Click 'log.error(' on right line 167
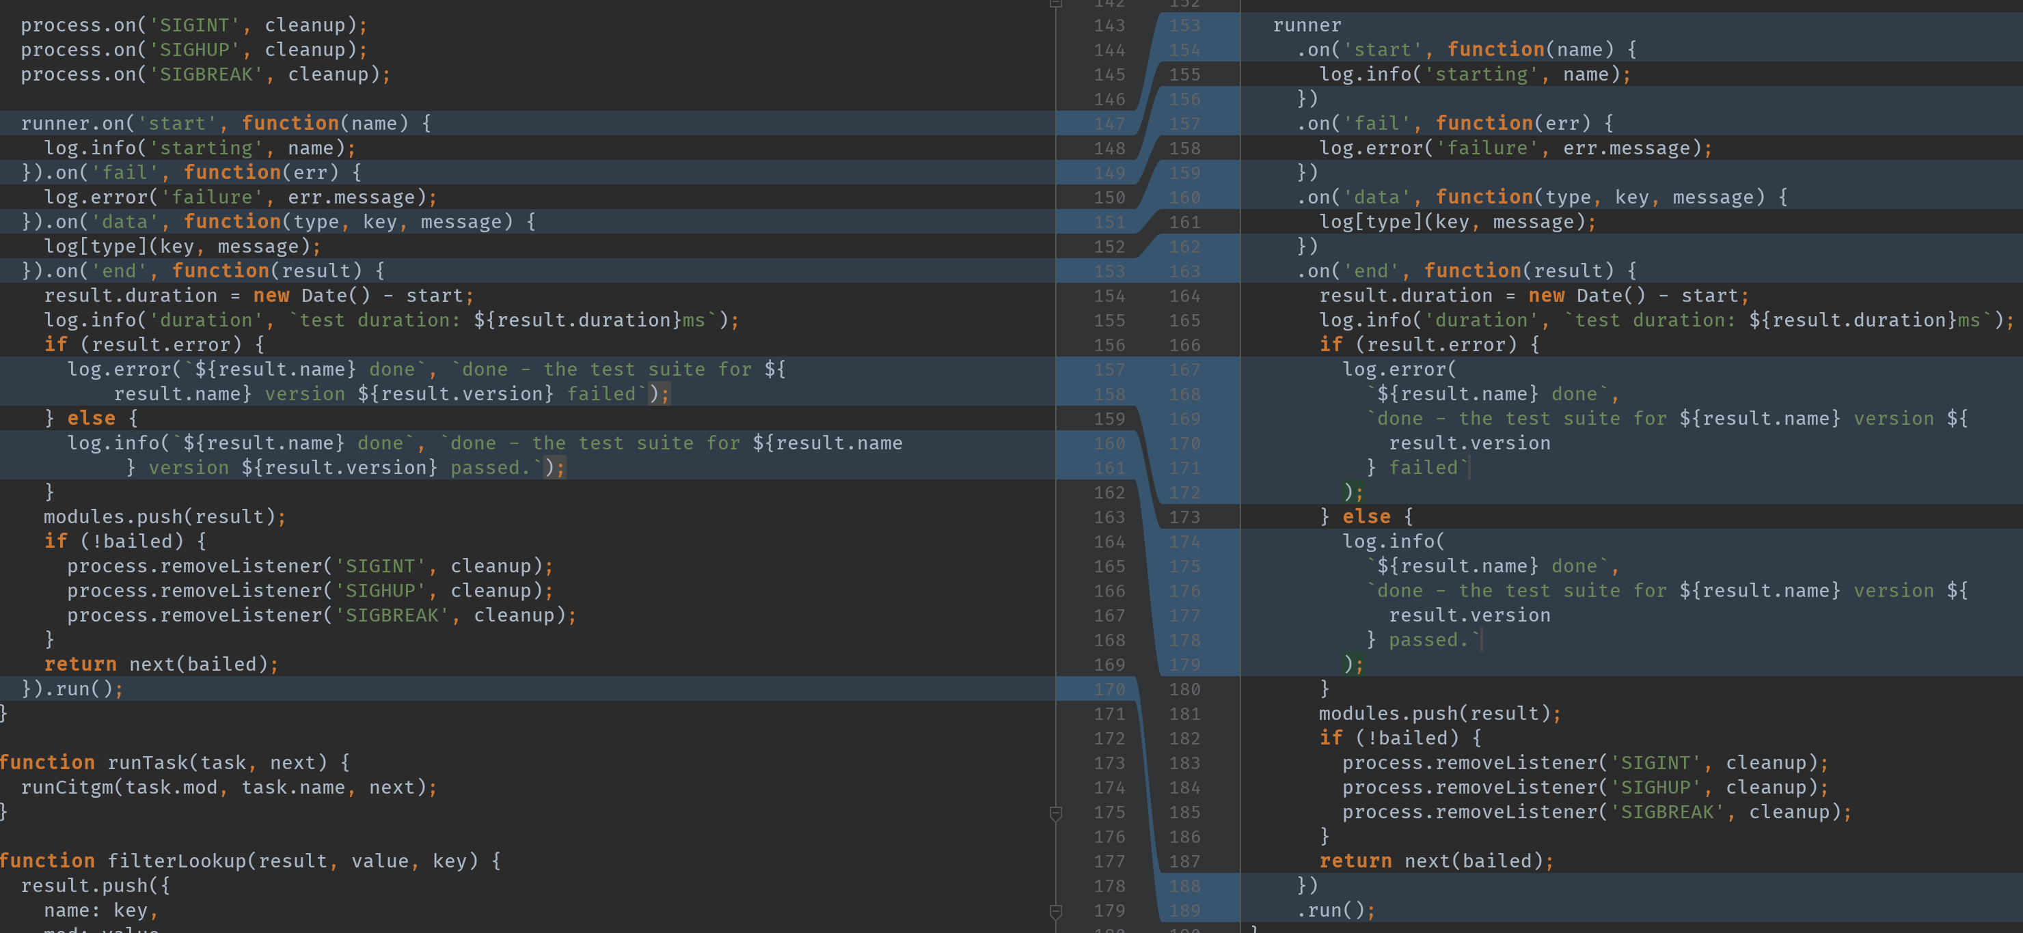Screen dimensions: 2023x933 point(1398,370)
